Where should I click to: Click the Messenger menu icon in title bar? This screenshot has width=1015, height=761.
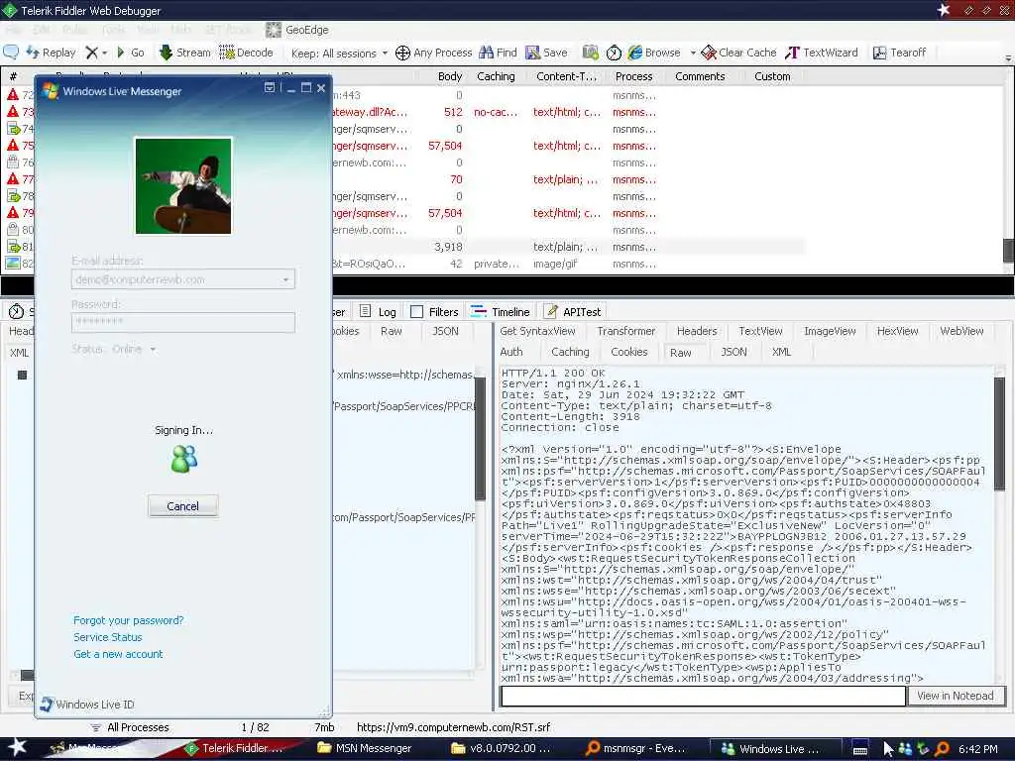pos(270,87)
